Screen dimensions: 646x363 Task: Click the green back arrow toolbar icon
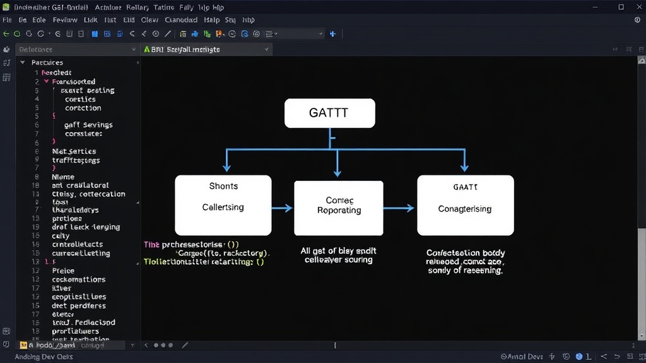[x=6, y=34]
